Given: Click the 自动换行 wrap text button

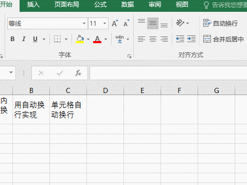Looking at the screenshot, I should pyautogui.click(x=221, y=23).
